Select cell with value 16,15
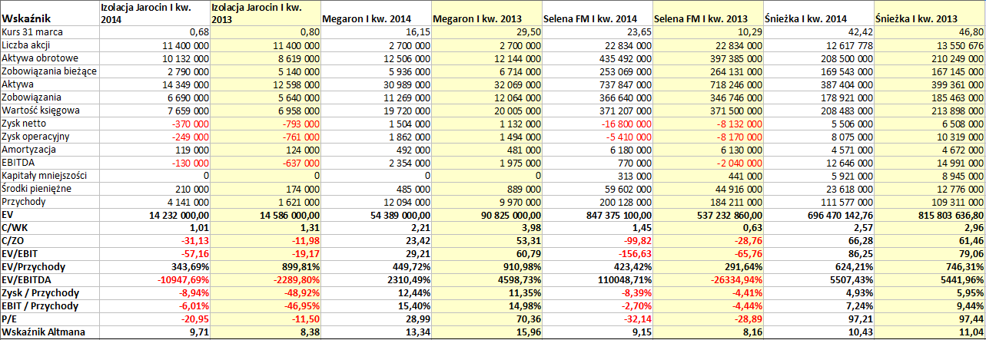This screenshot has height=340, width=986. point(375,32)
